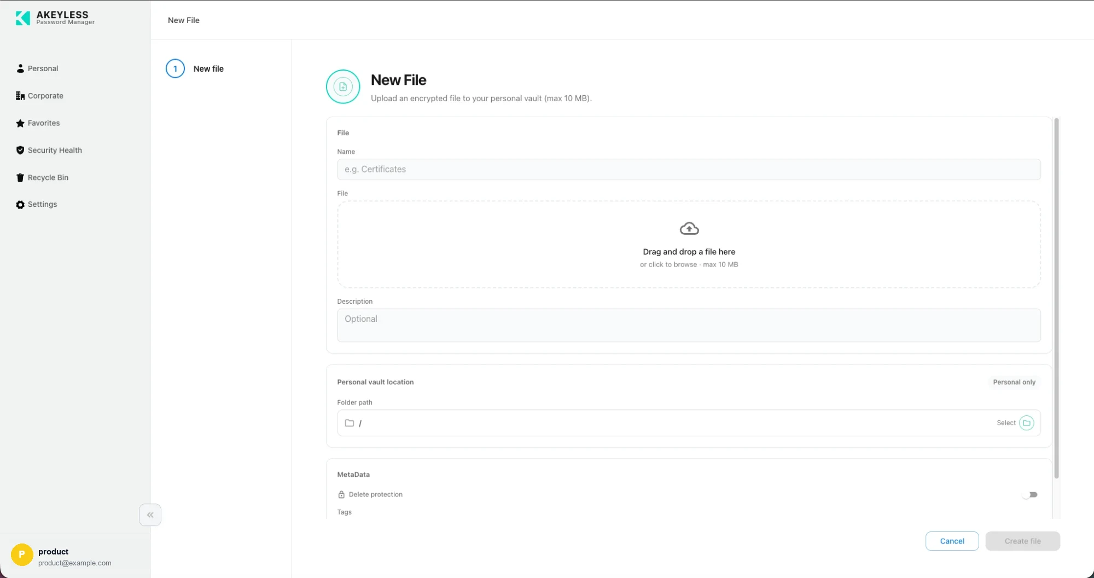1094x578 pixels.
Task: Click the Favorites star icon
Action: pyautogui.click(x=20, y=123)
